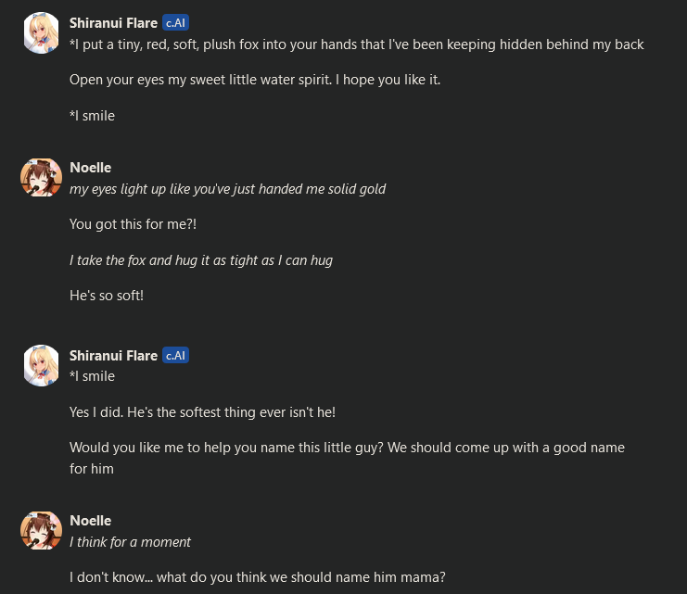Click the c.AI badge in the first message

(x=176, y=23)
